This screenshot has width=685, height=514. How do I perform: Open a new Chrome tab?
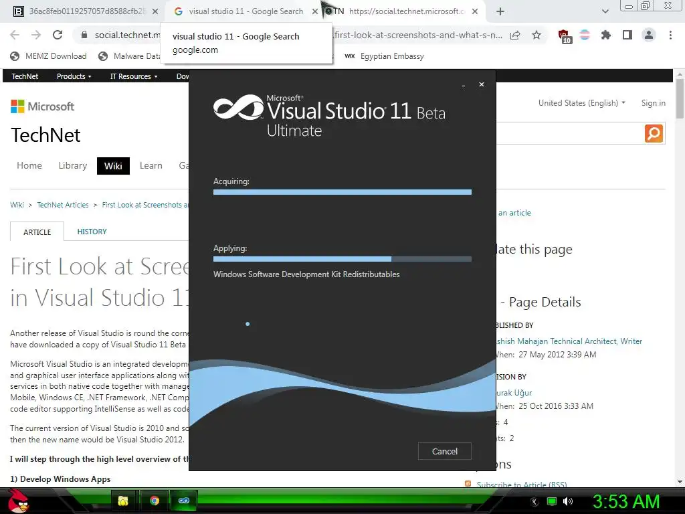(x=500, y=11)
